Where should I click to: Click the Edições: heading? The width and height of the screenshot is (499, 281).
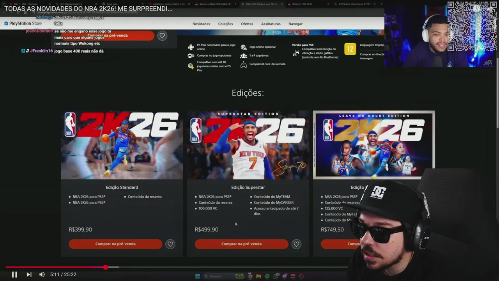pyautogui.click(x=248, y=93)
